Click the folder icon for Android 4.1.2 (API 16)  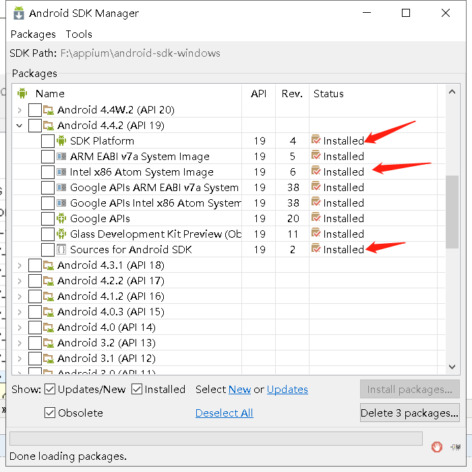[x=48, y=296]
